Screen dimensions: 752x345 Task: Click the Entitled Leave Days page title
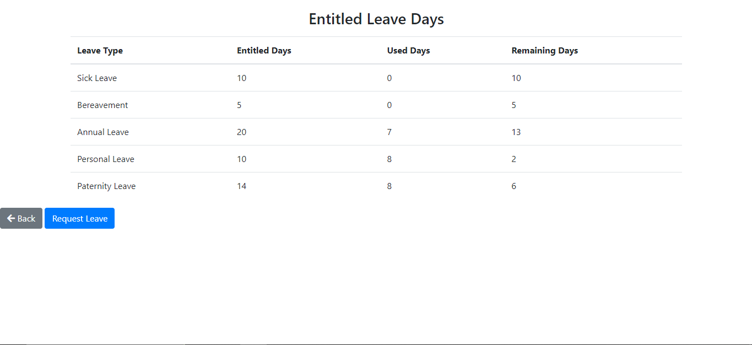(376, 19)
